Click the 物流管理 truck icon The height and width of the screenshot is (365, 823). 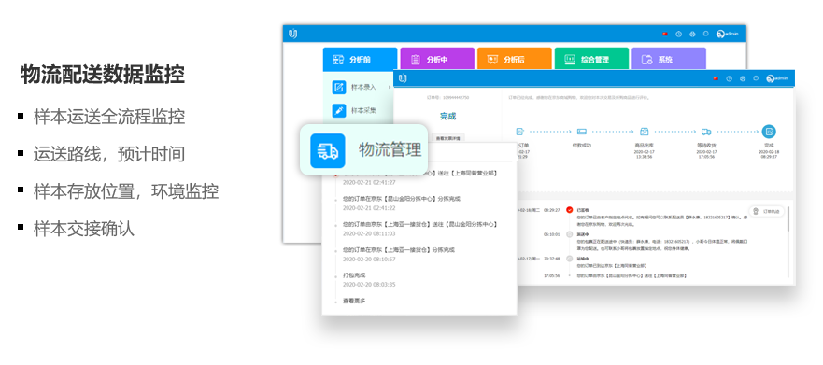(x=328, y=151)
